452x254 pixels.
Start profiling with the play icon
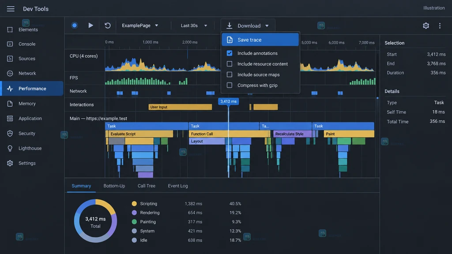pos(90,25)
